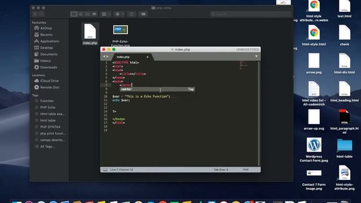
Task: Open Finder action gear menu
Action: point(119,14)
